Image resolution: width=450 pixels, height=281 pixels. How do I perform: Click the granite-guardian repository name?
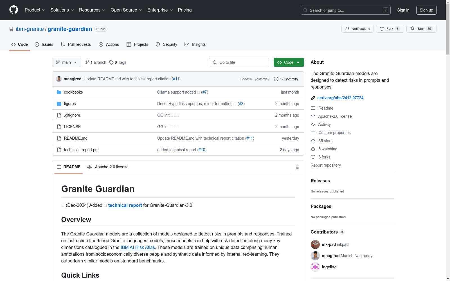(x=70, y=29)
